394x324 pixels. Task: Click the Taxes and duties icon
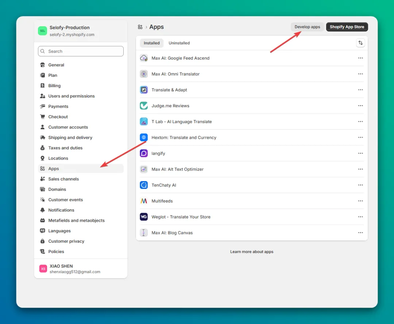42,148
